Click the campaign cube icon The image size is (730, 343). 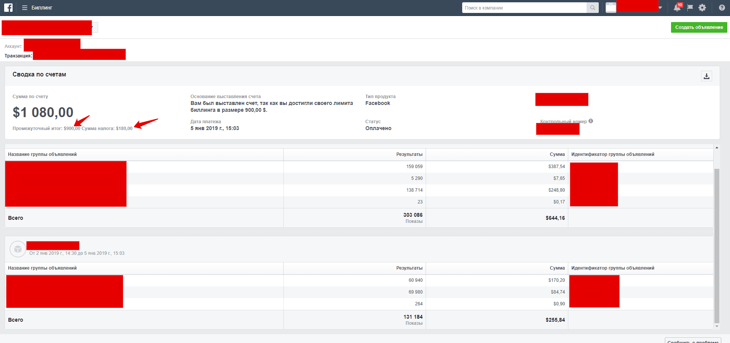coord(17,249)
